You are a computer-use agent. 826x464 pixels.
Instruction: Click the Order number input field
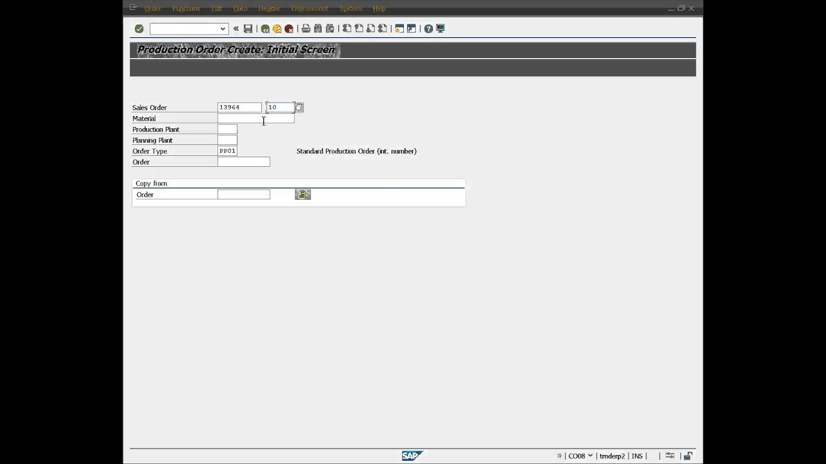tap(243, 162)
